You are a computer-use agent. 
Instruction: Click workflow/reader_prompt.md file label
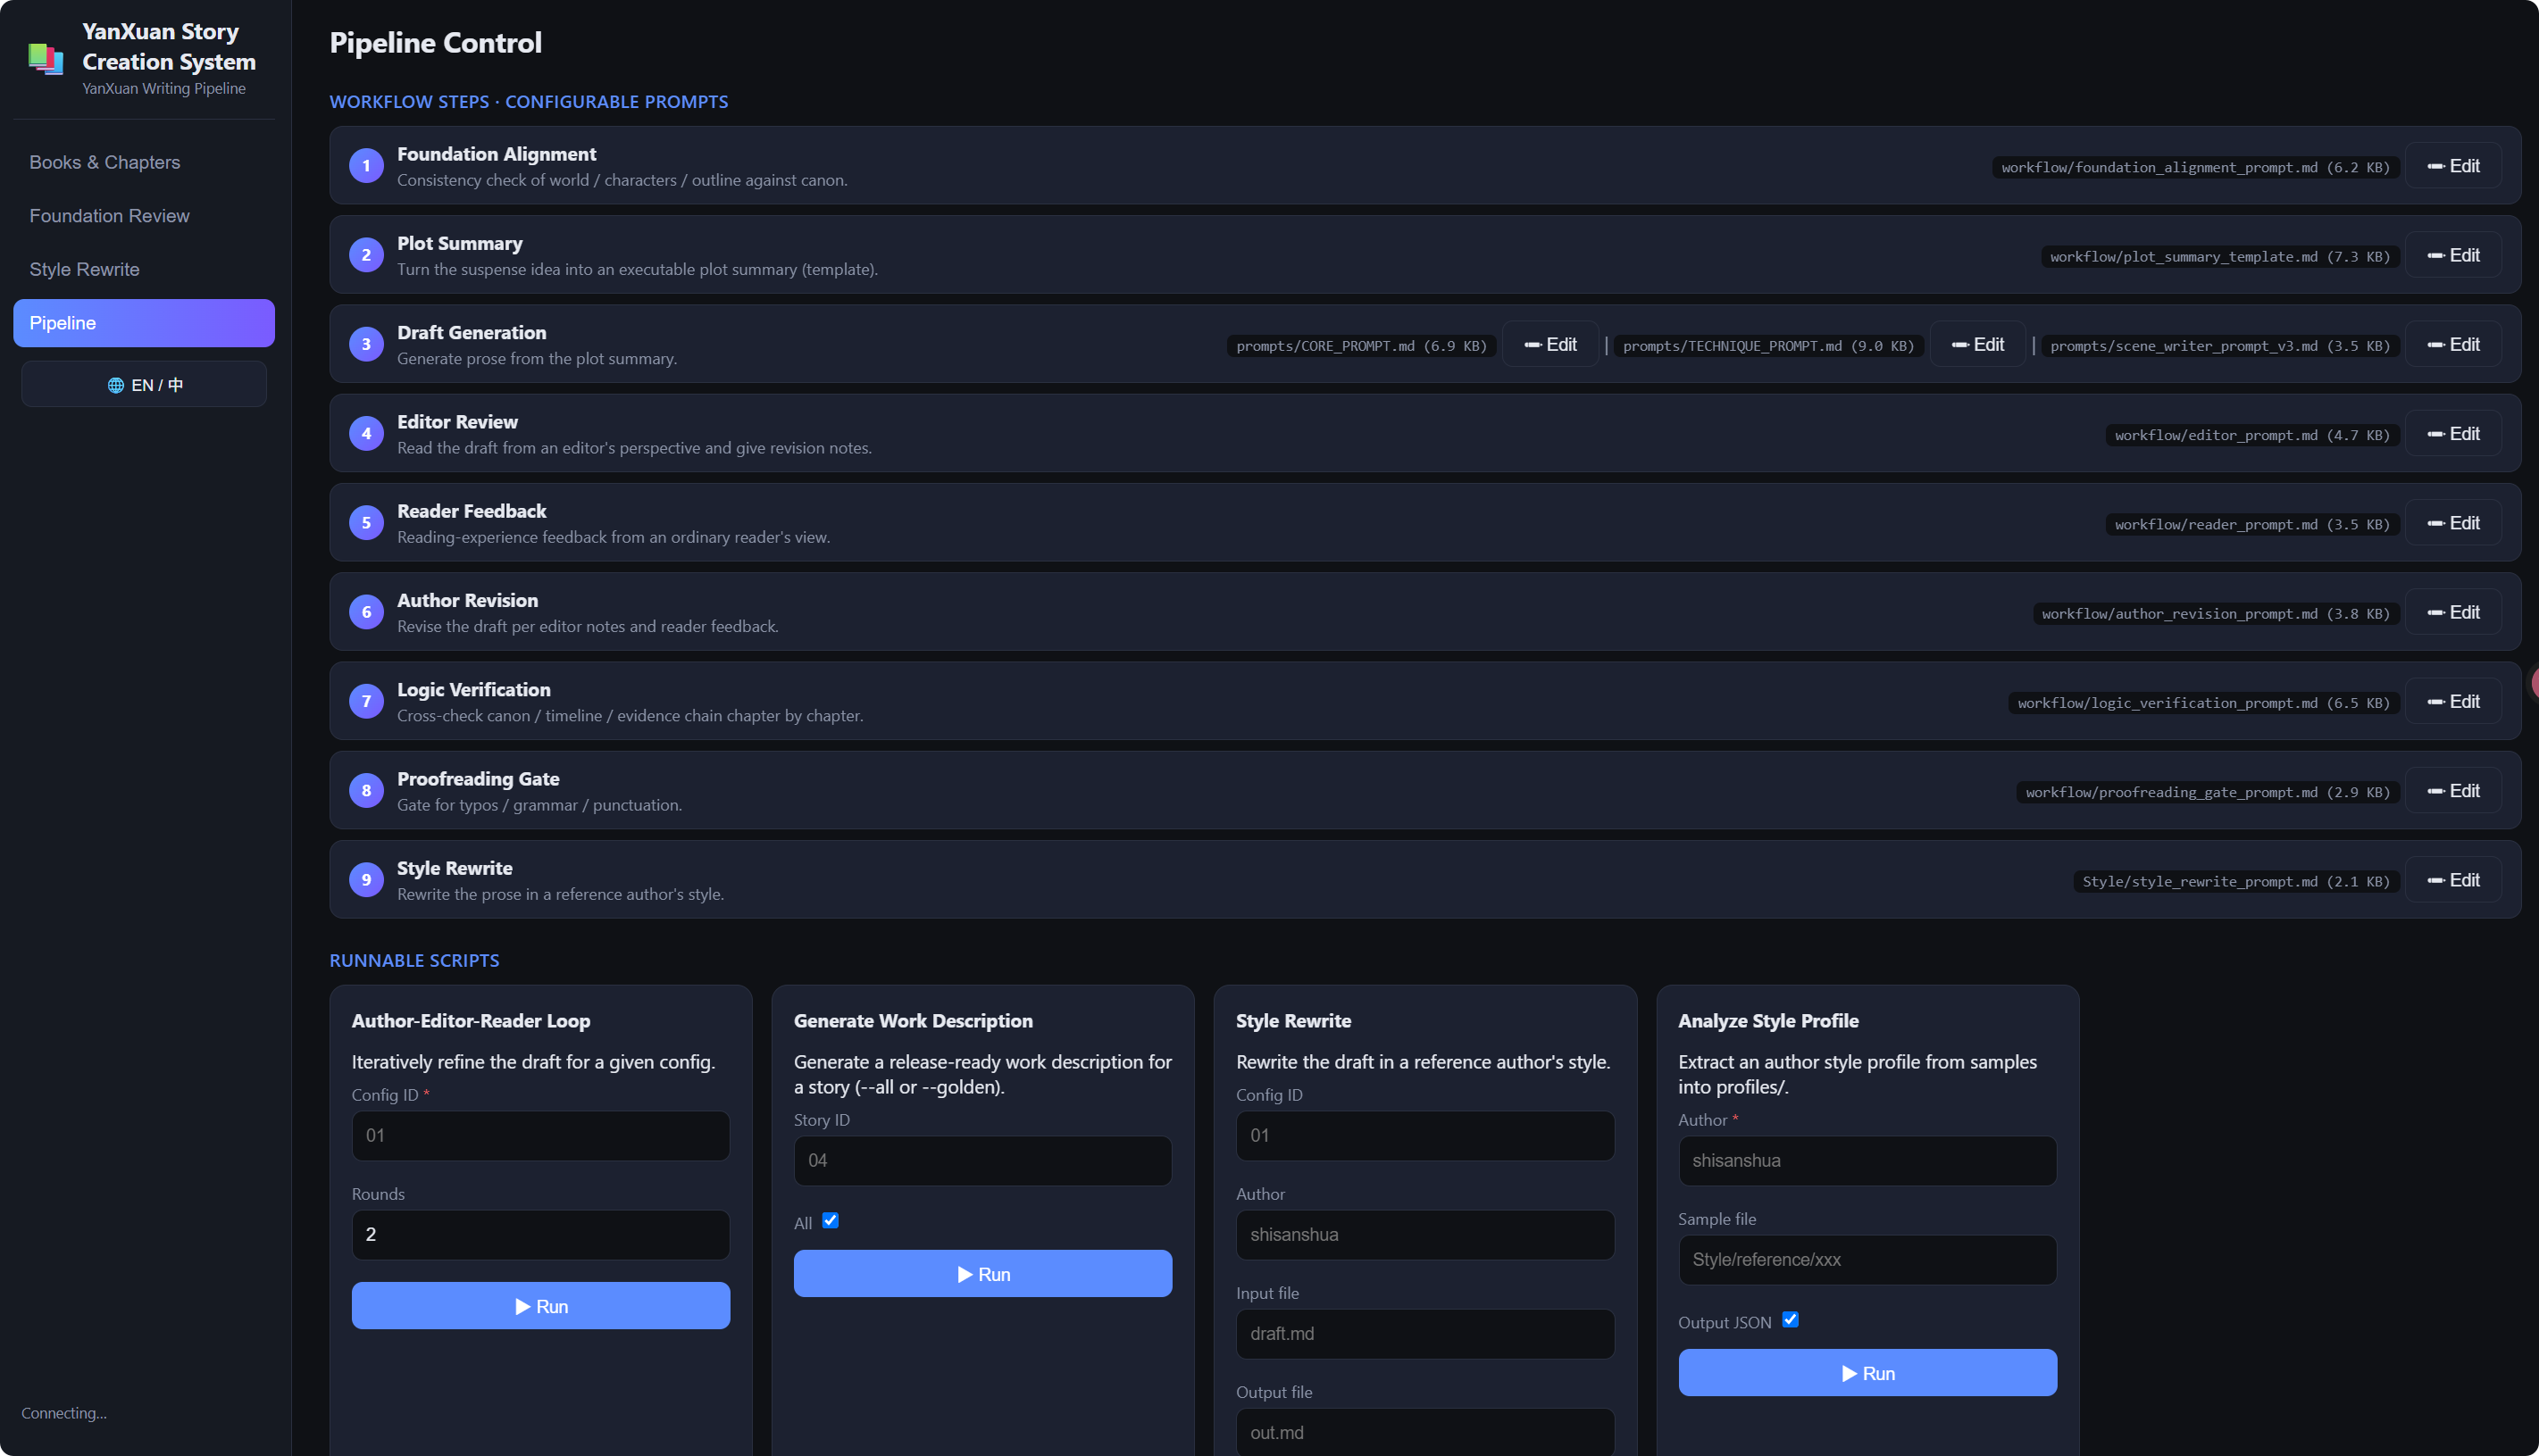tap(2252, 524)
